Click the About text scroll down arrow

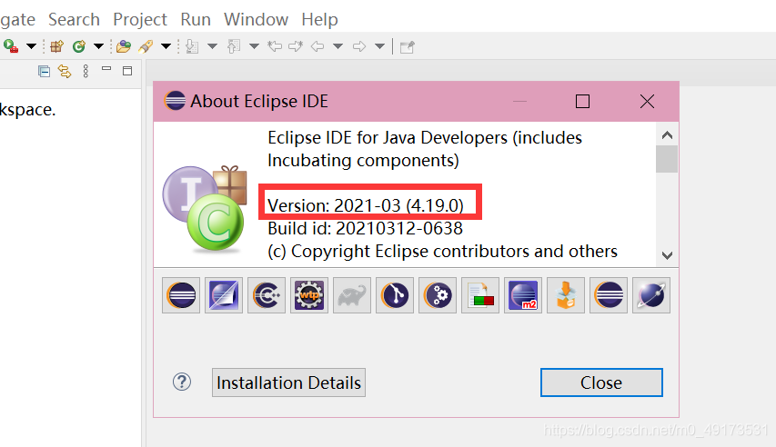coord(667,255)
